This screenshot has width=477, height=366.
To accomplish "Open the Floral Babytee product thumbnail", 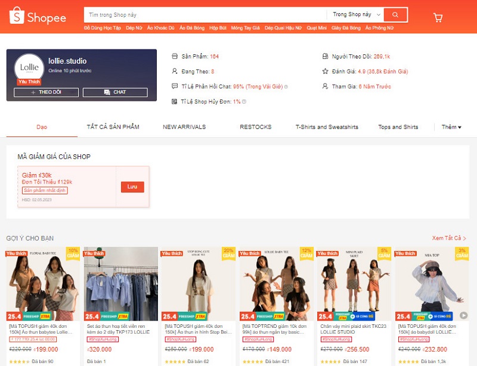I will (x=43, y=284).
